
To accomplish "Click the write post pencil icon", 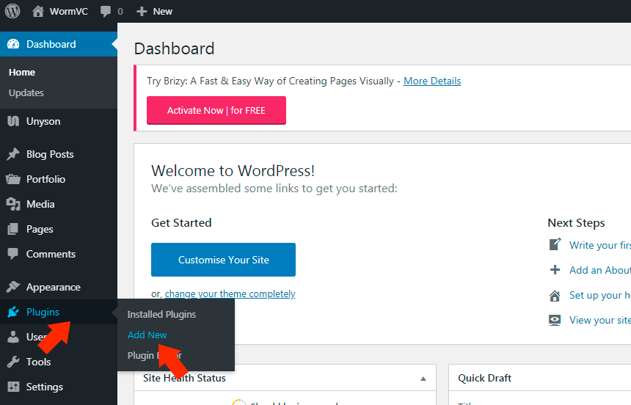I will click(x=555, y=244).
